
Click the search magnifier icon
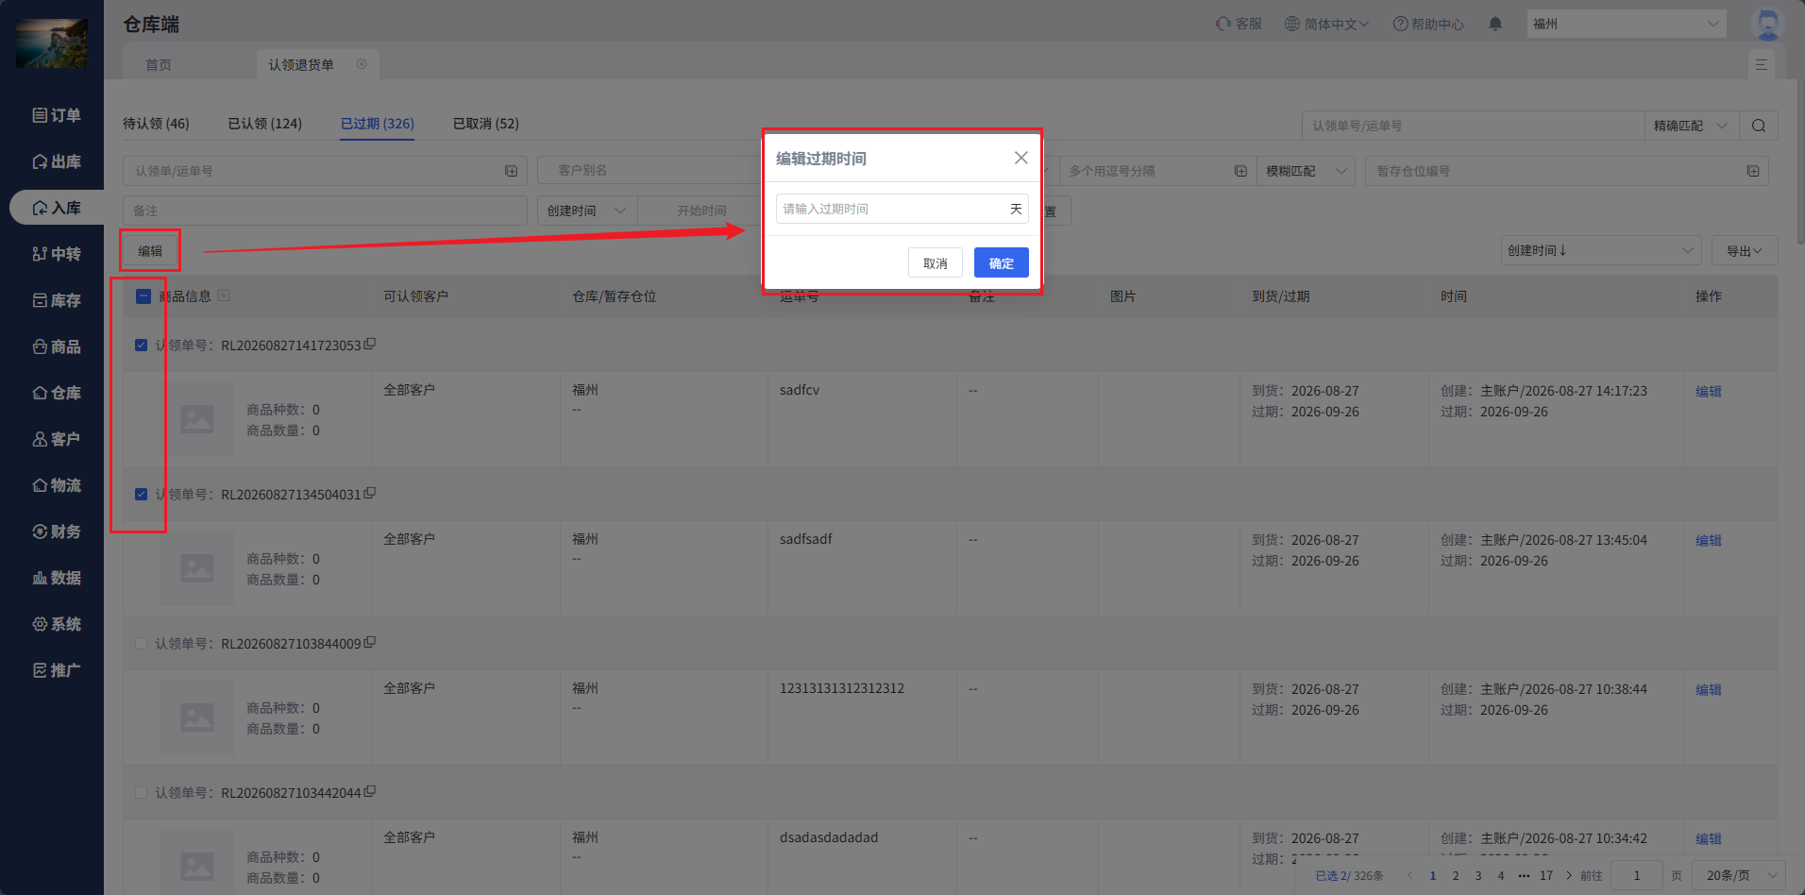(1759, 126)
